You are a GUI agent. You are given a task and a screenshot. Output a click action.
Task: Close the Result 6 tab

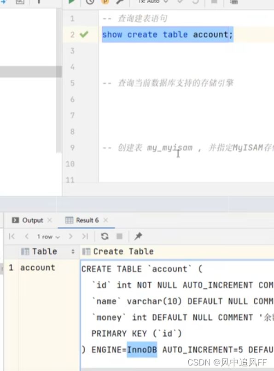tap(105, 220)
